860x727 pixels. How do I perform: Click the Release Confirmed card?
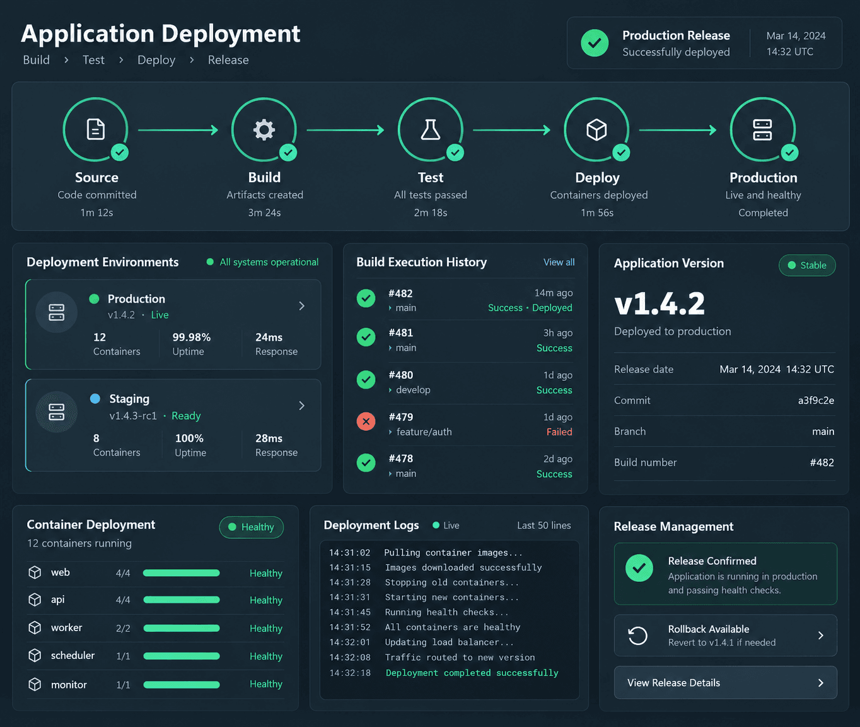coord(726,574)
